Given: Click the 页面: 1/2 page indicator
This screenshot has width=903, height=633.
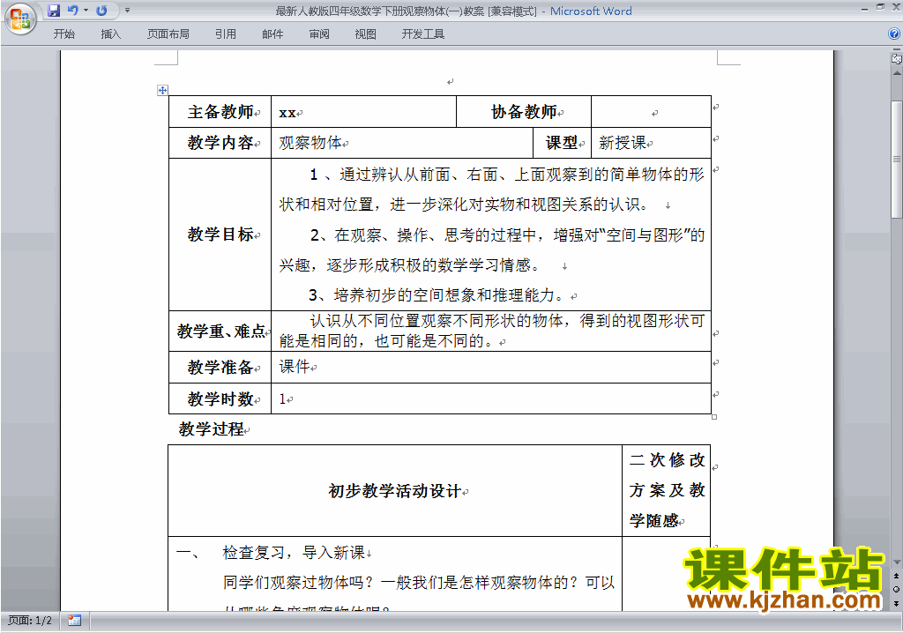Looking at the screenshot, I should pyautogui.click(x=30, y=621).
